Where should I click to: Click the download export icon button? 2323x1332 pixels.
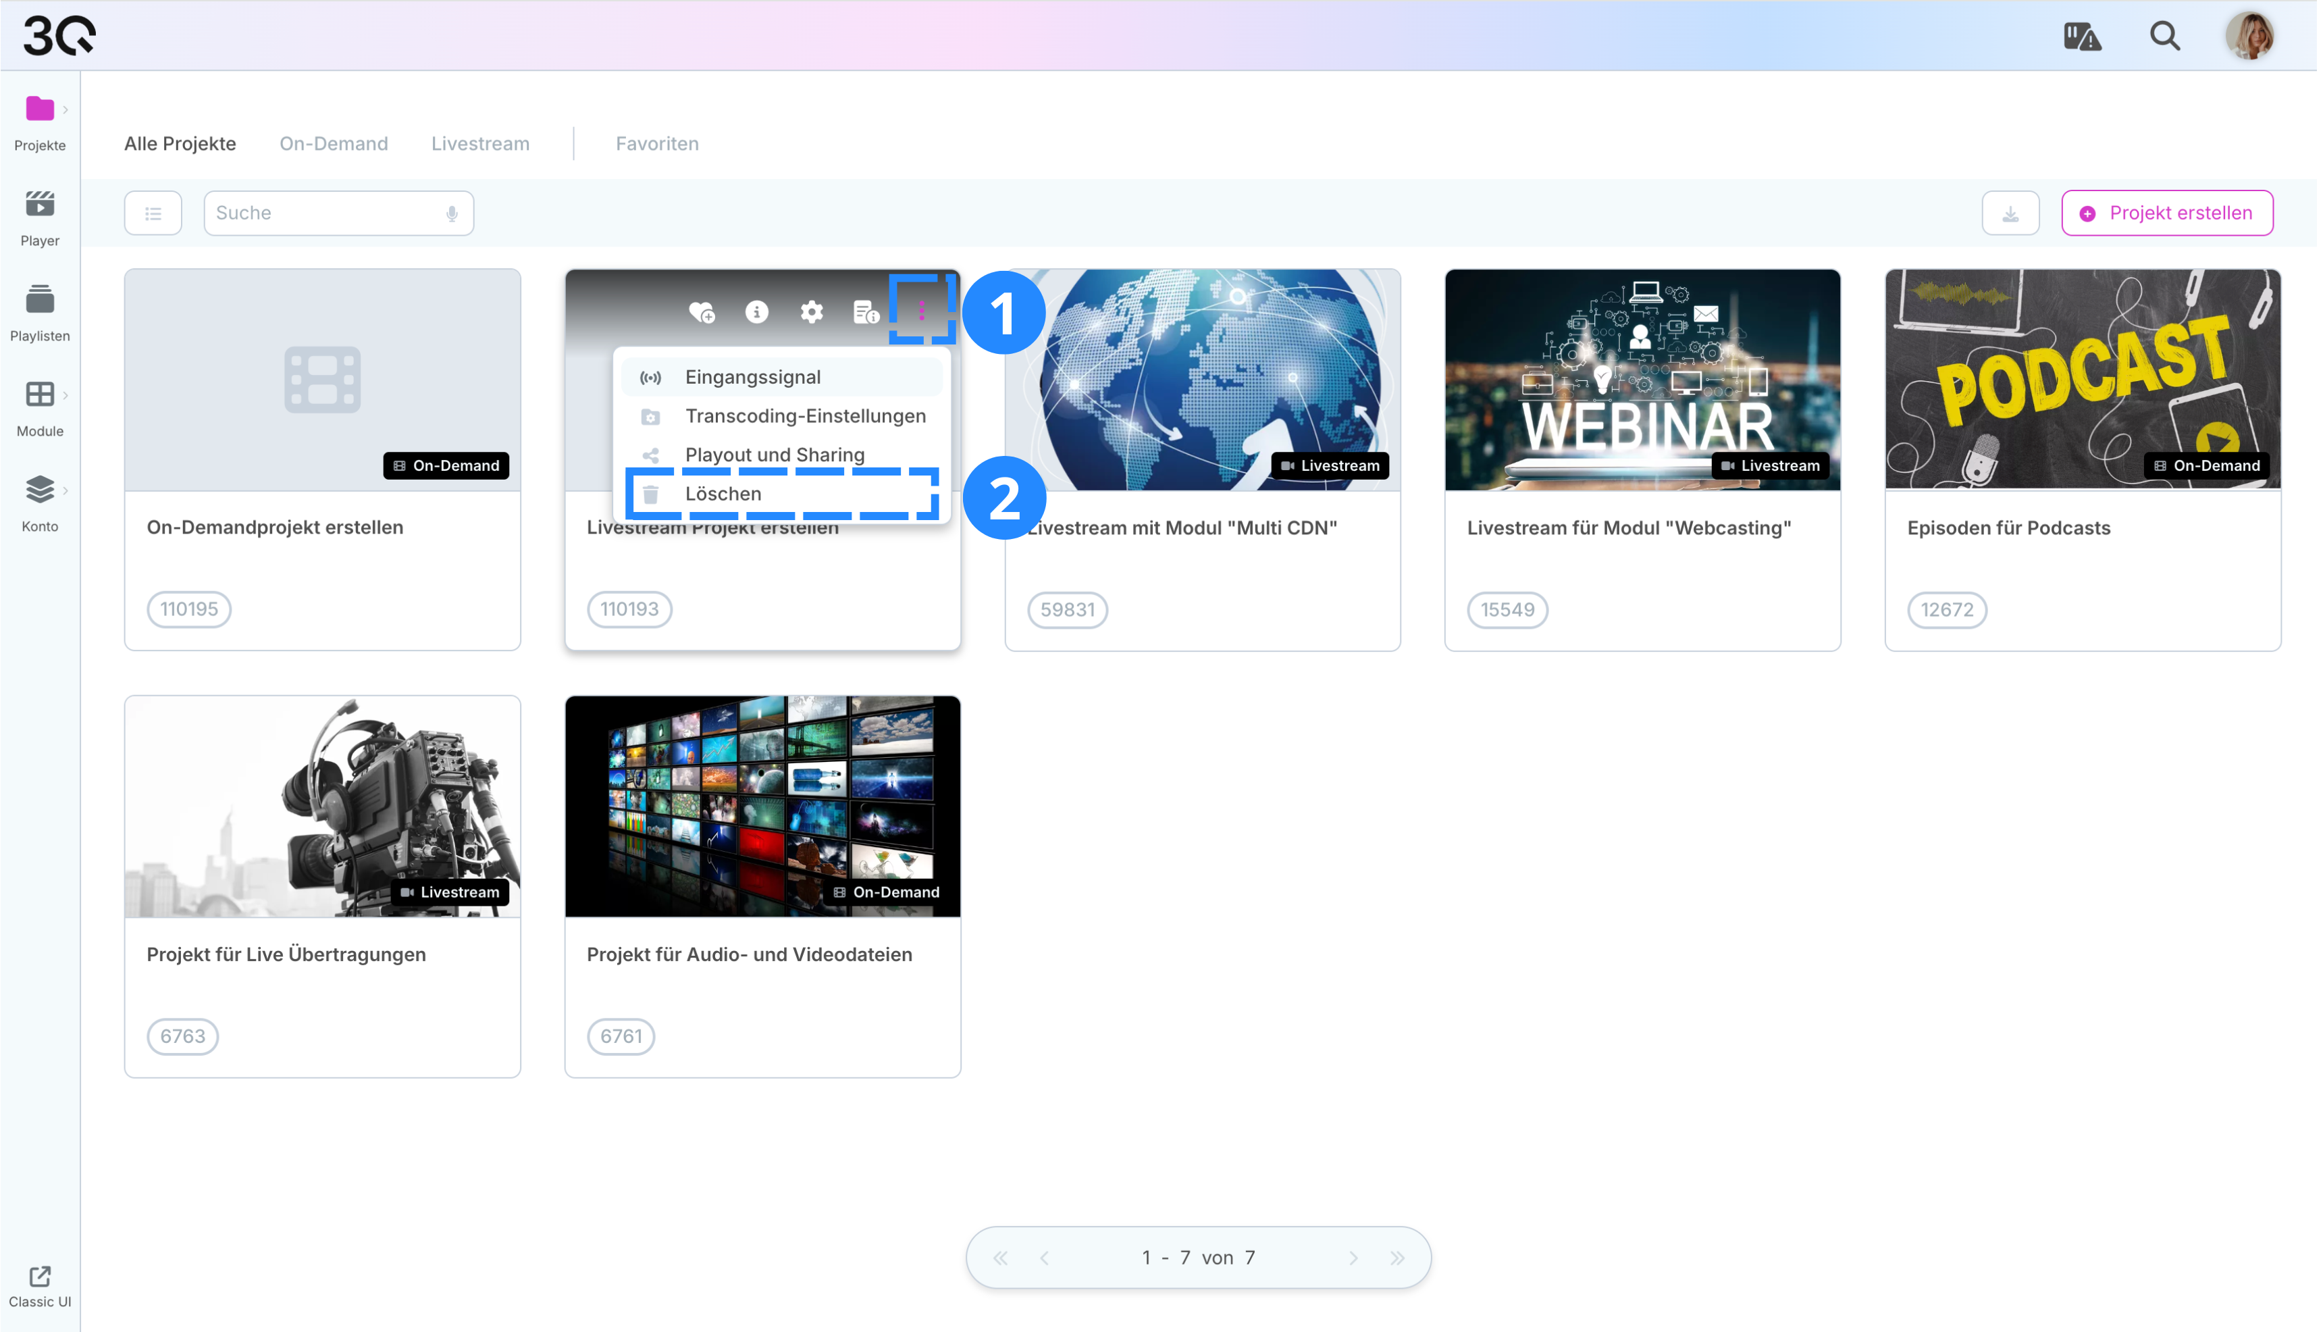(x=2009, y=213)
